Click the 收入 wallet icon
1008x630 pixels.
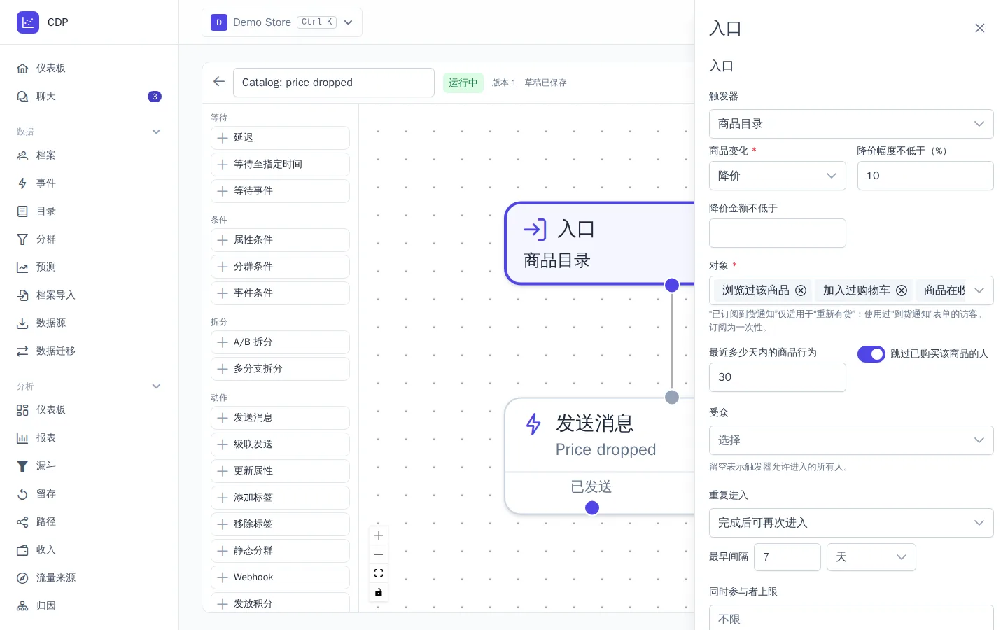point(22,550)
